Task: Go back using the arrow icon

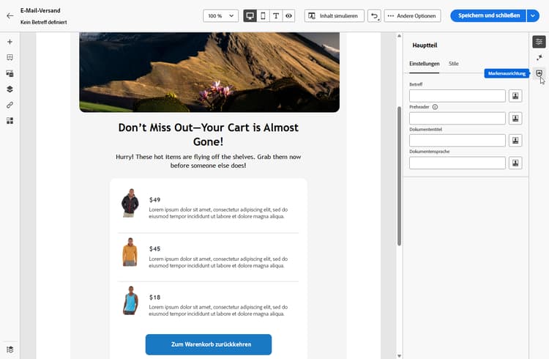Action: tap(10, 15)
